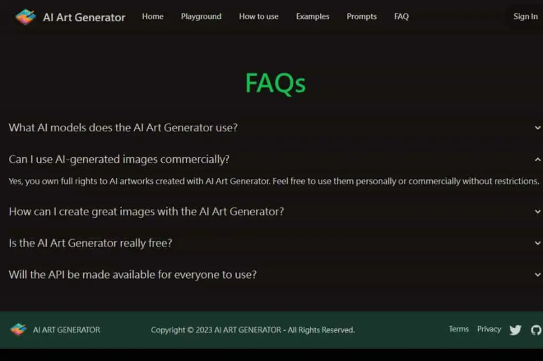Click the footer AI Art Generator logo icon
The width and height of the screenshot is (543, 361).
[x=19, y=329]
